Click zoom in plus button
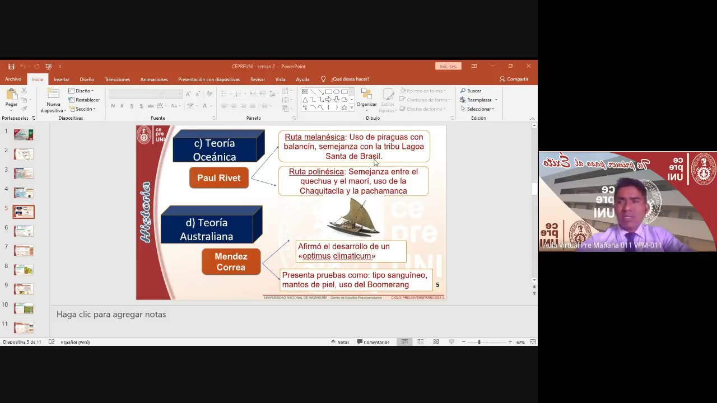 click(x=510, y=342)
